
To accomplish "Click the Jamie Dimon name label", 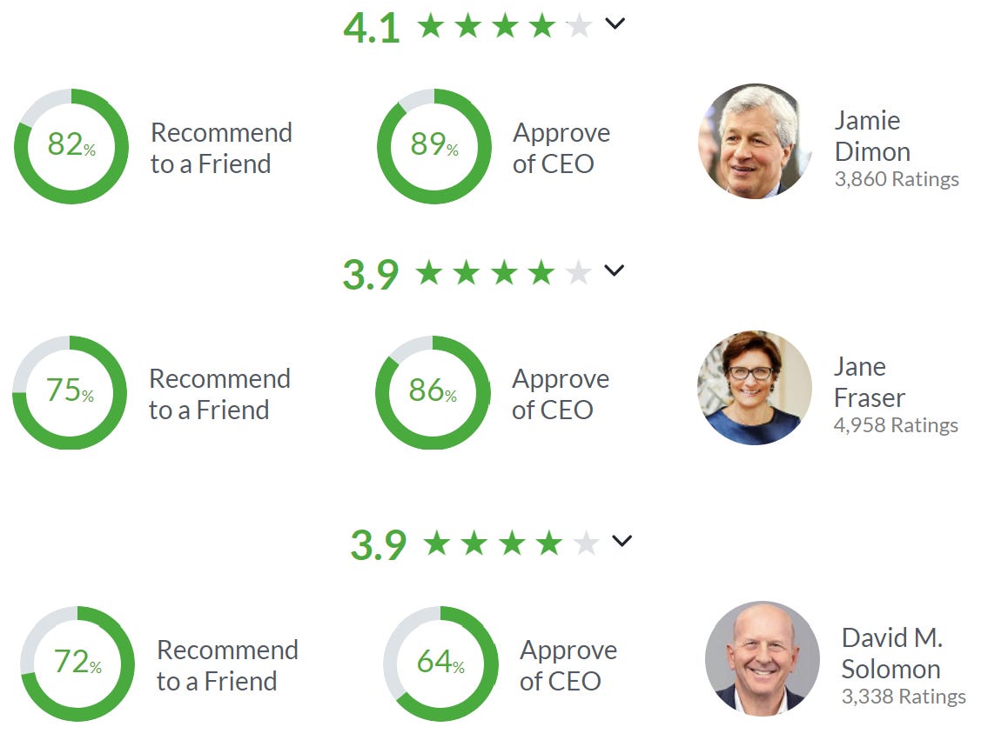I will 870,136.
